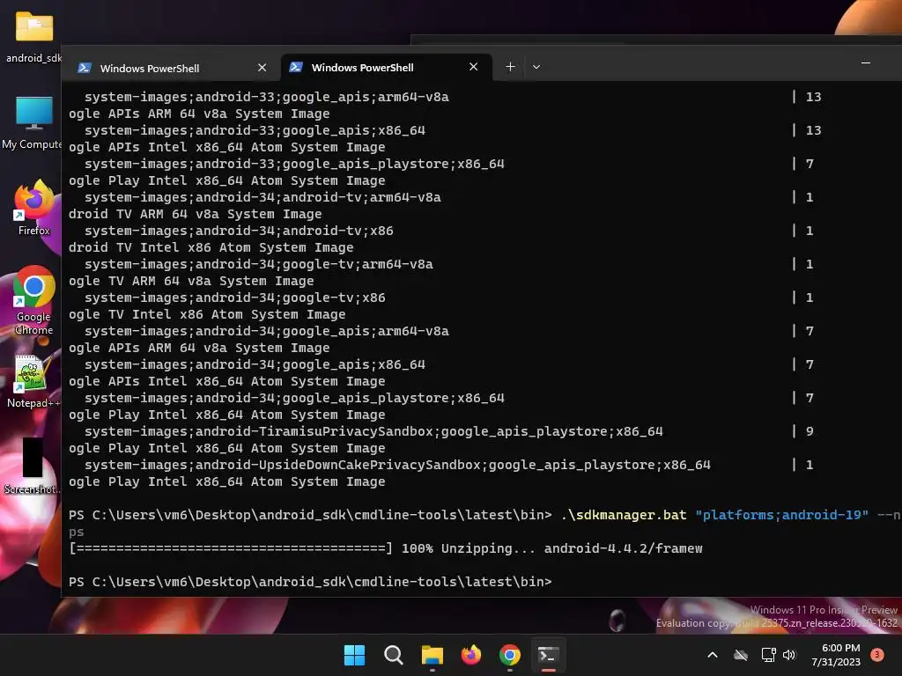Open My Computer desktop icon
The width and height of the screenshot is (902, 676).
[33, 123]
